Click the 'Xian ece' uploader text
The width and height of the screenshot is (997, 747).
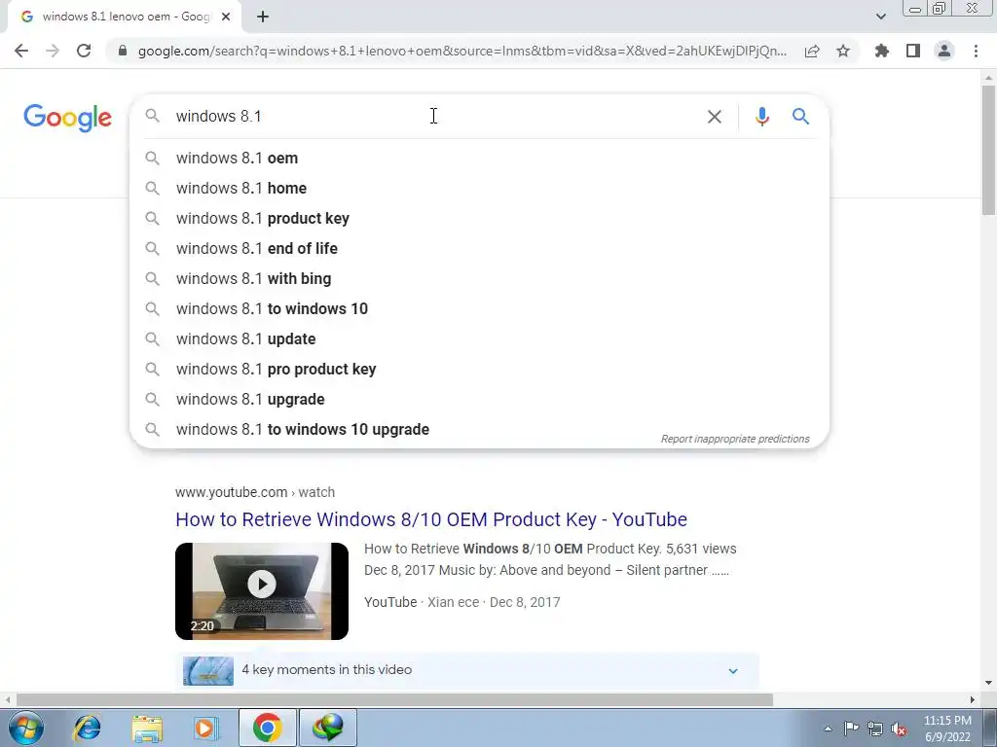[x=453, y=602]
